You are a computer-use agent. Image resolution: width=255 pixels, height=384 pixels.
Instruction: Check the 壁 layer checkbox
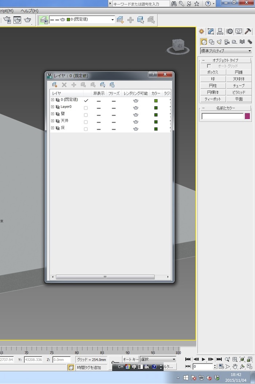tap(86, 115)
